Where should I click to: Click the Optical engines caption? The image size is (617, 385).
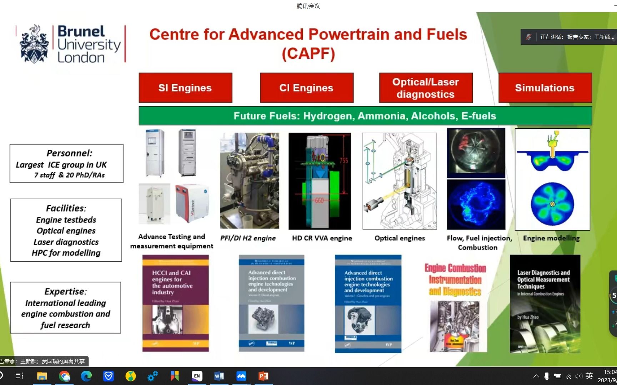click(x=400, y=238)
